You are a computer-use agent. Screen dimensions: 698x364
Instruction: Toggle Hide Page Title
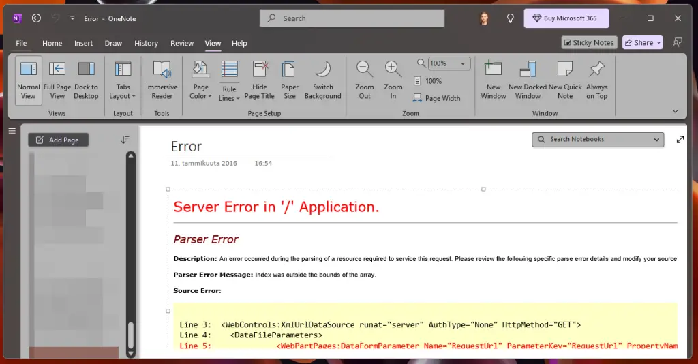(260, 80)
